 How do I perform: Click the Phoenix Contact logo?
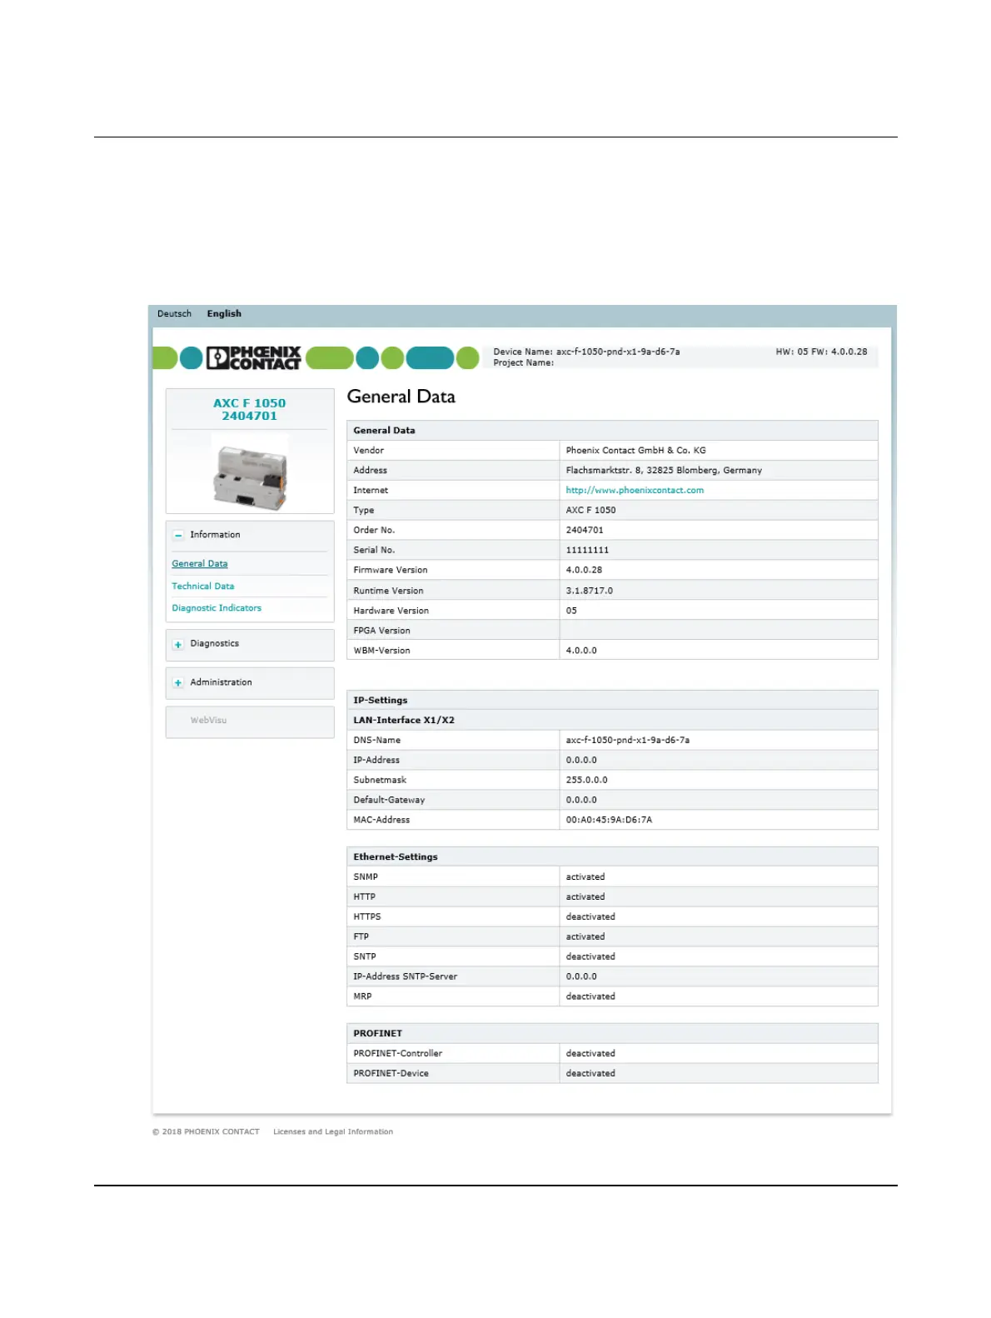(x=253, y=358)
